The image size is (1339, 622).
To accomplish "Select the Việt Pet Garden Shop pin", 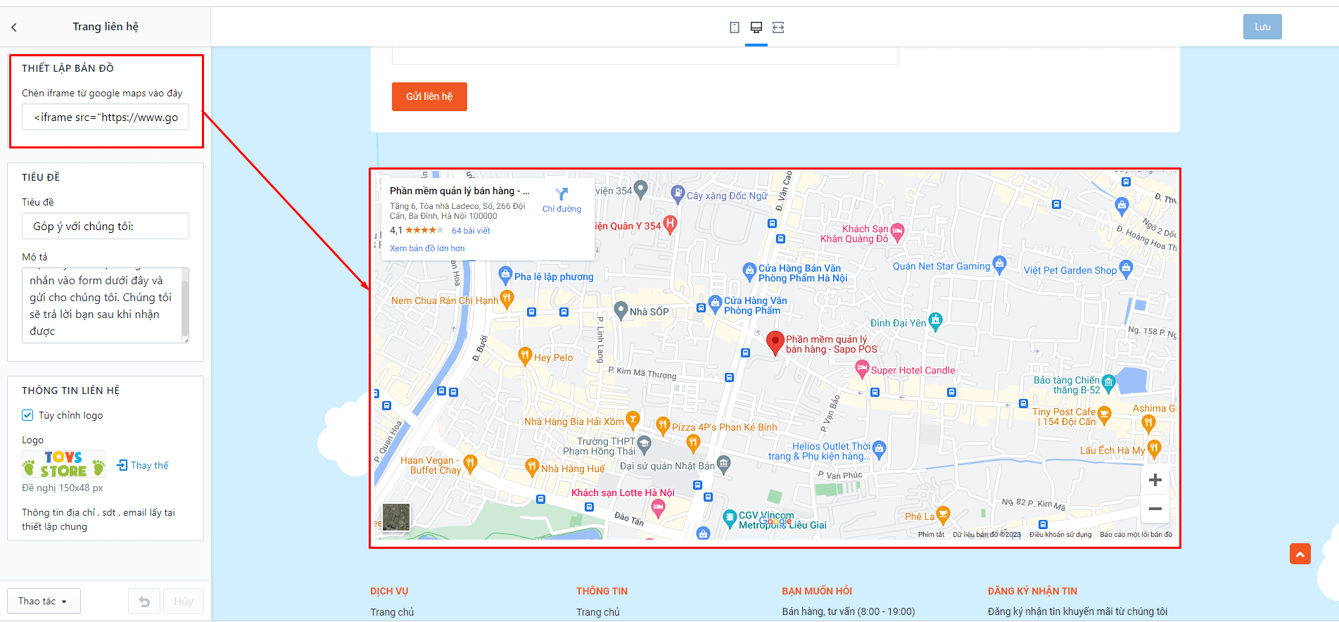I will point(1126,268).
